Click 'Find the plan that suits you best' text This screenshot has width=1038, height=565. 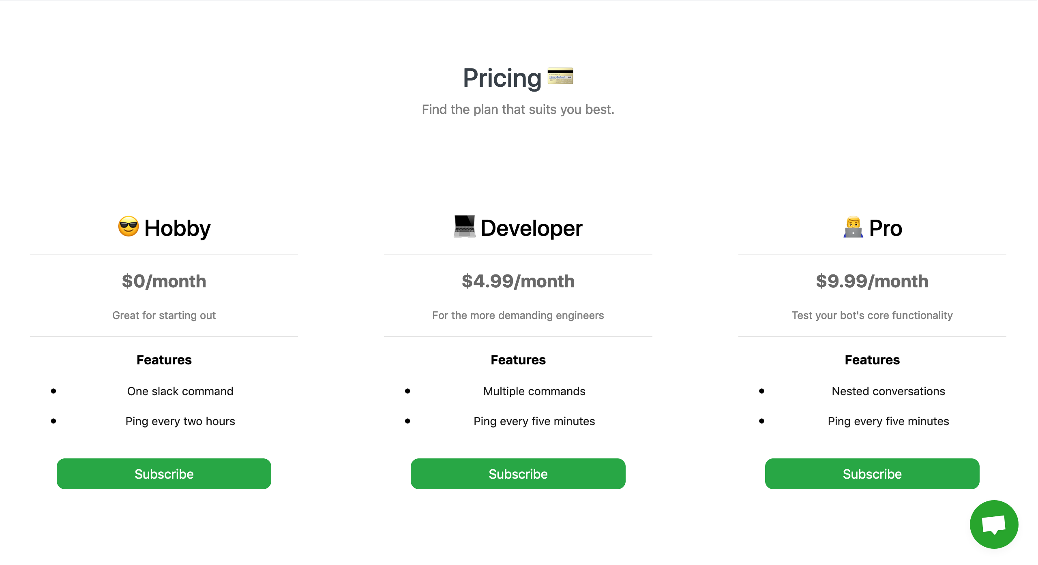518,109
